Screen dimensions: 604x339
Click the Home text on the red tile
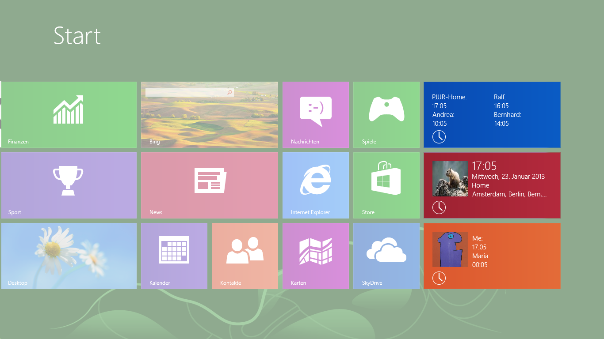[x=480, y=185]
